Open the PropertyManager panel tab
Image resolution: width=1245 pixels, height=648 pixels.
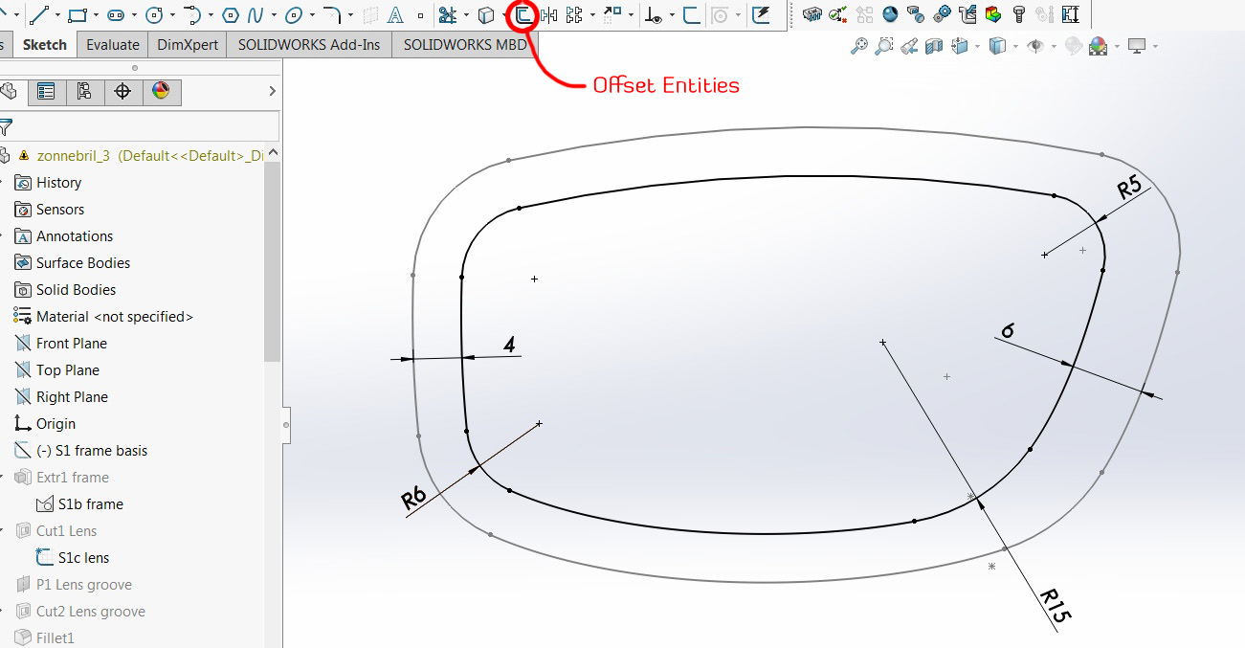(46, 92)
